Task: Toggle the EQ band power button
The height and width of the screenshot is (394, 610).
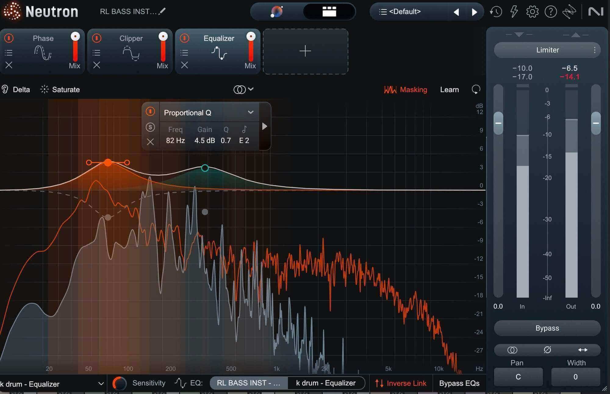Action: (x=150, y=111)
